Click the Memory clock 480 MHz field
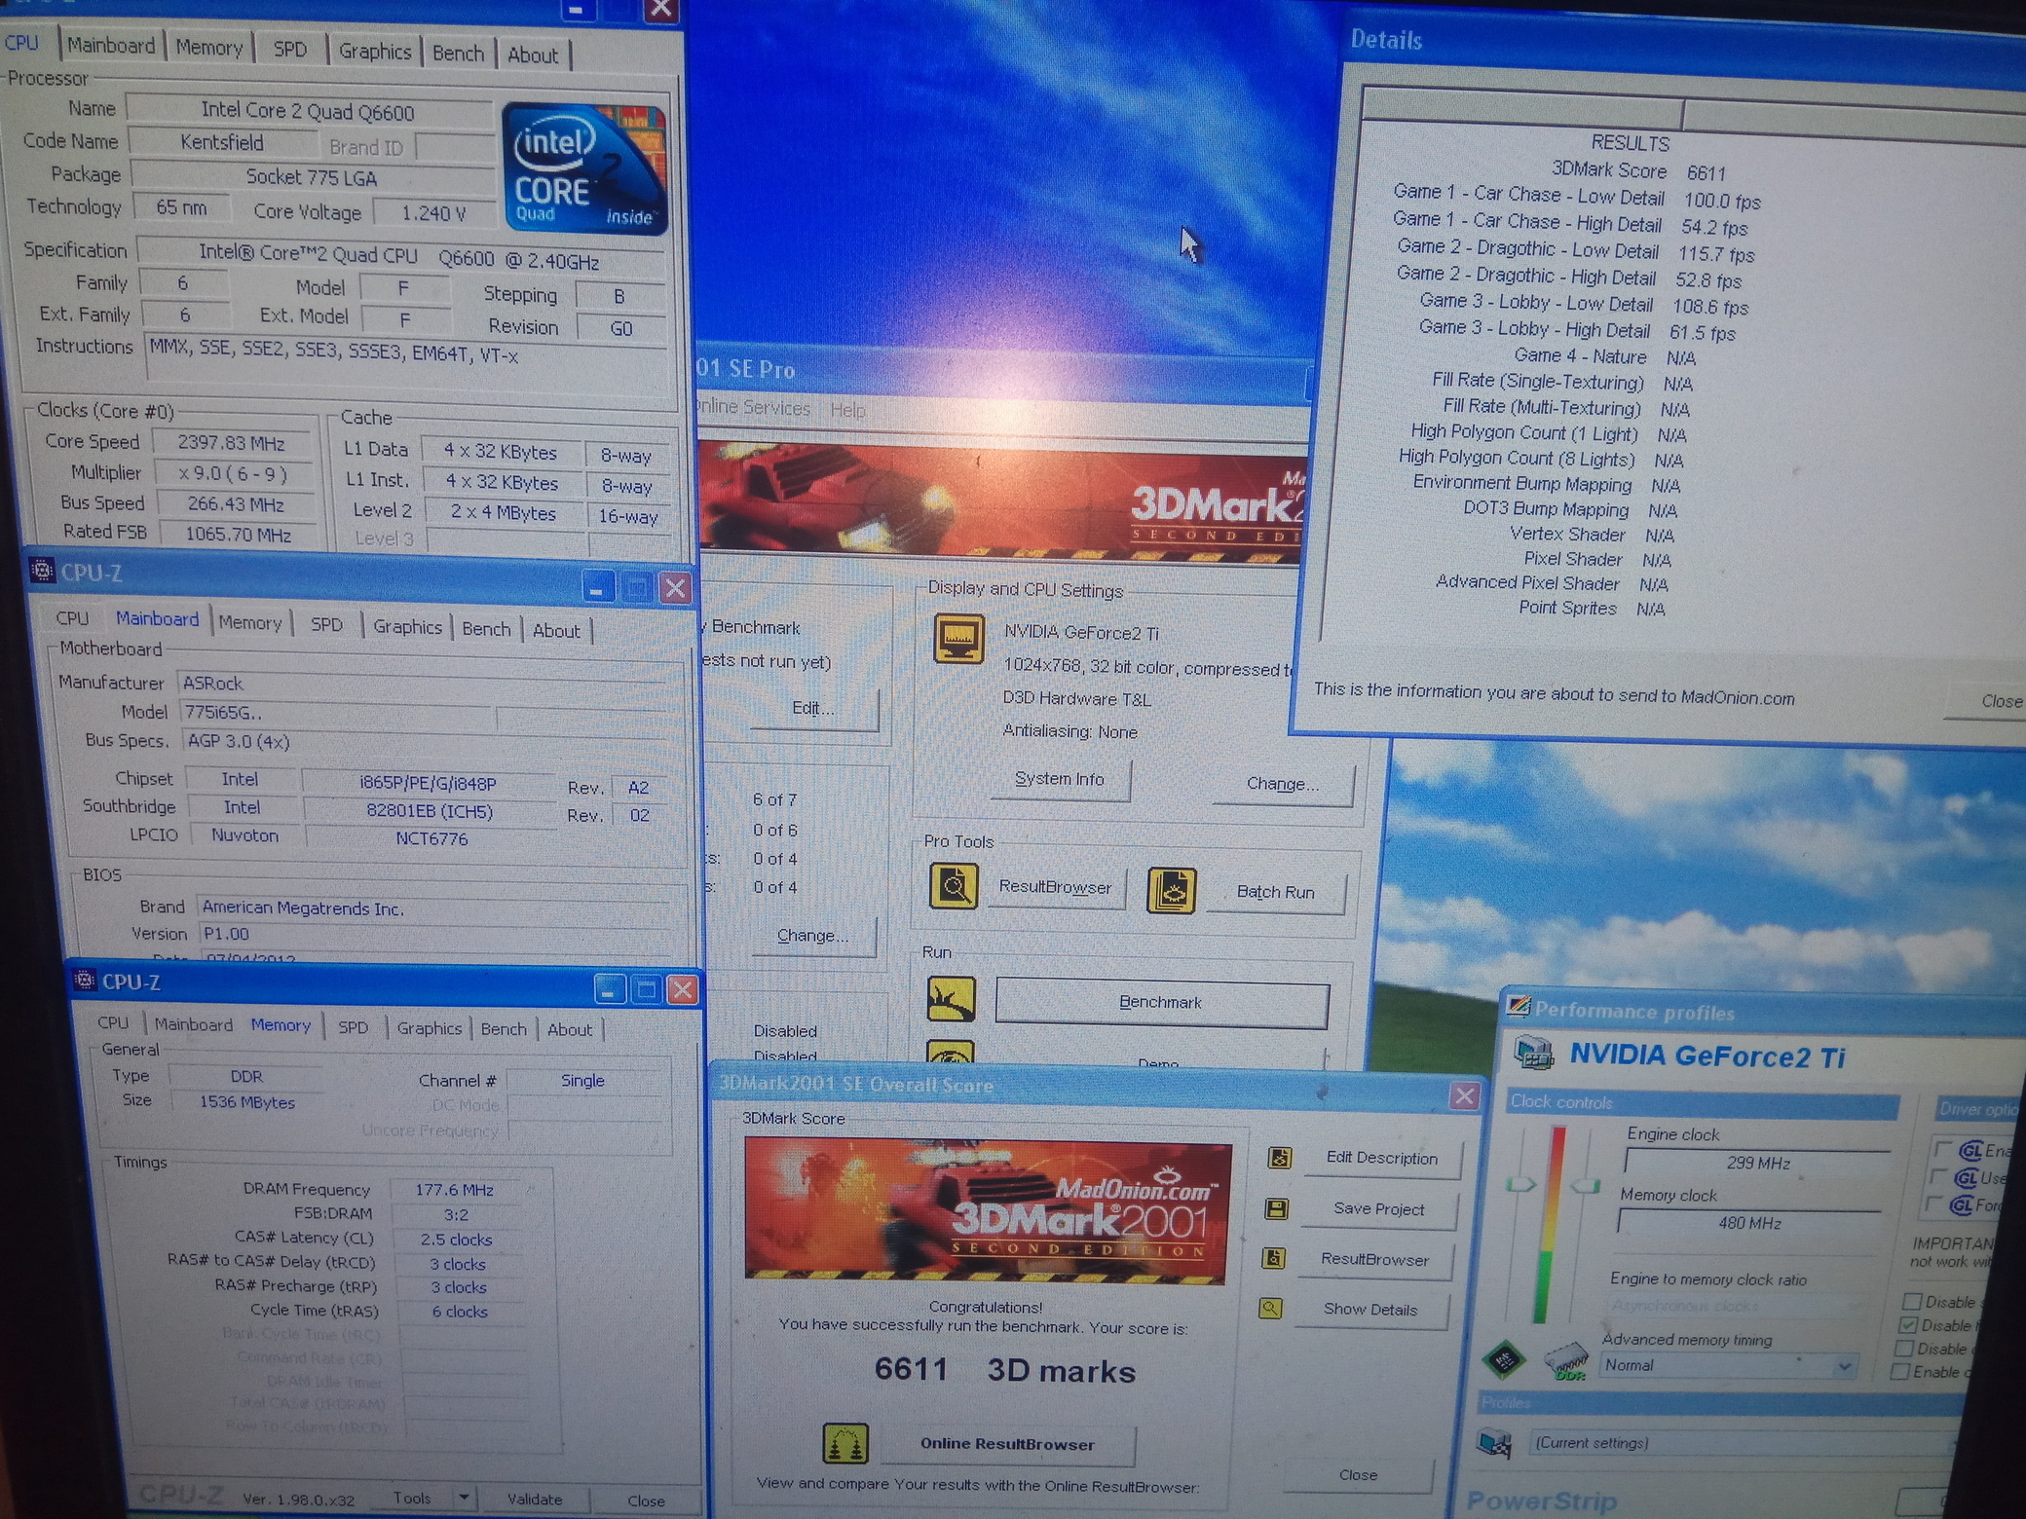 coord(1749,1223)
